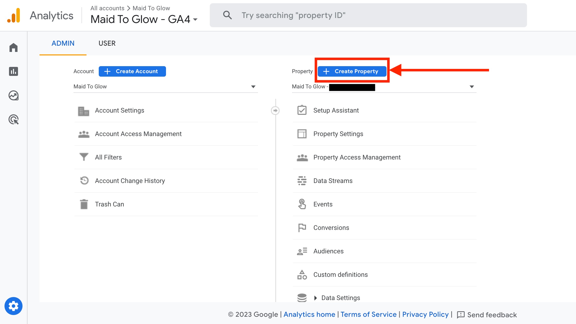The image size is (576, 324).
Task: Open Property Settings
Action: pyautogui.click(x=385, y=134)
